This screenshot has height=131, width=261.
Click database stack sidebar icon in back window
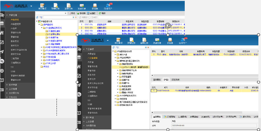tap(2, 23)
